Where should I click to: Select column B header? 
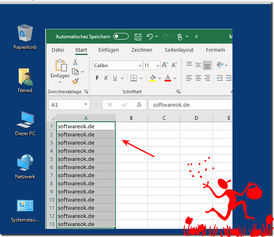(x=131, y=118)
